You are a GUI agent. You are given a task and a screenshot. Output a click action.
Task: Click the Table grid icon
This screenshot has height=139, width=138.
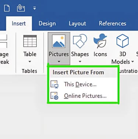click(30, 41)
